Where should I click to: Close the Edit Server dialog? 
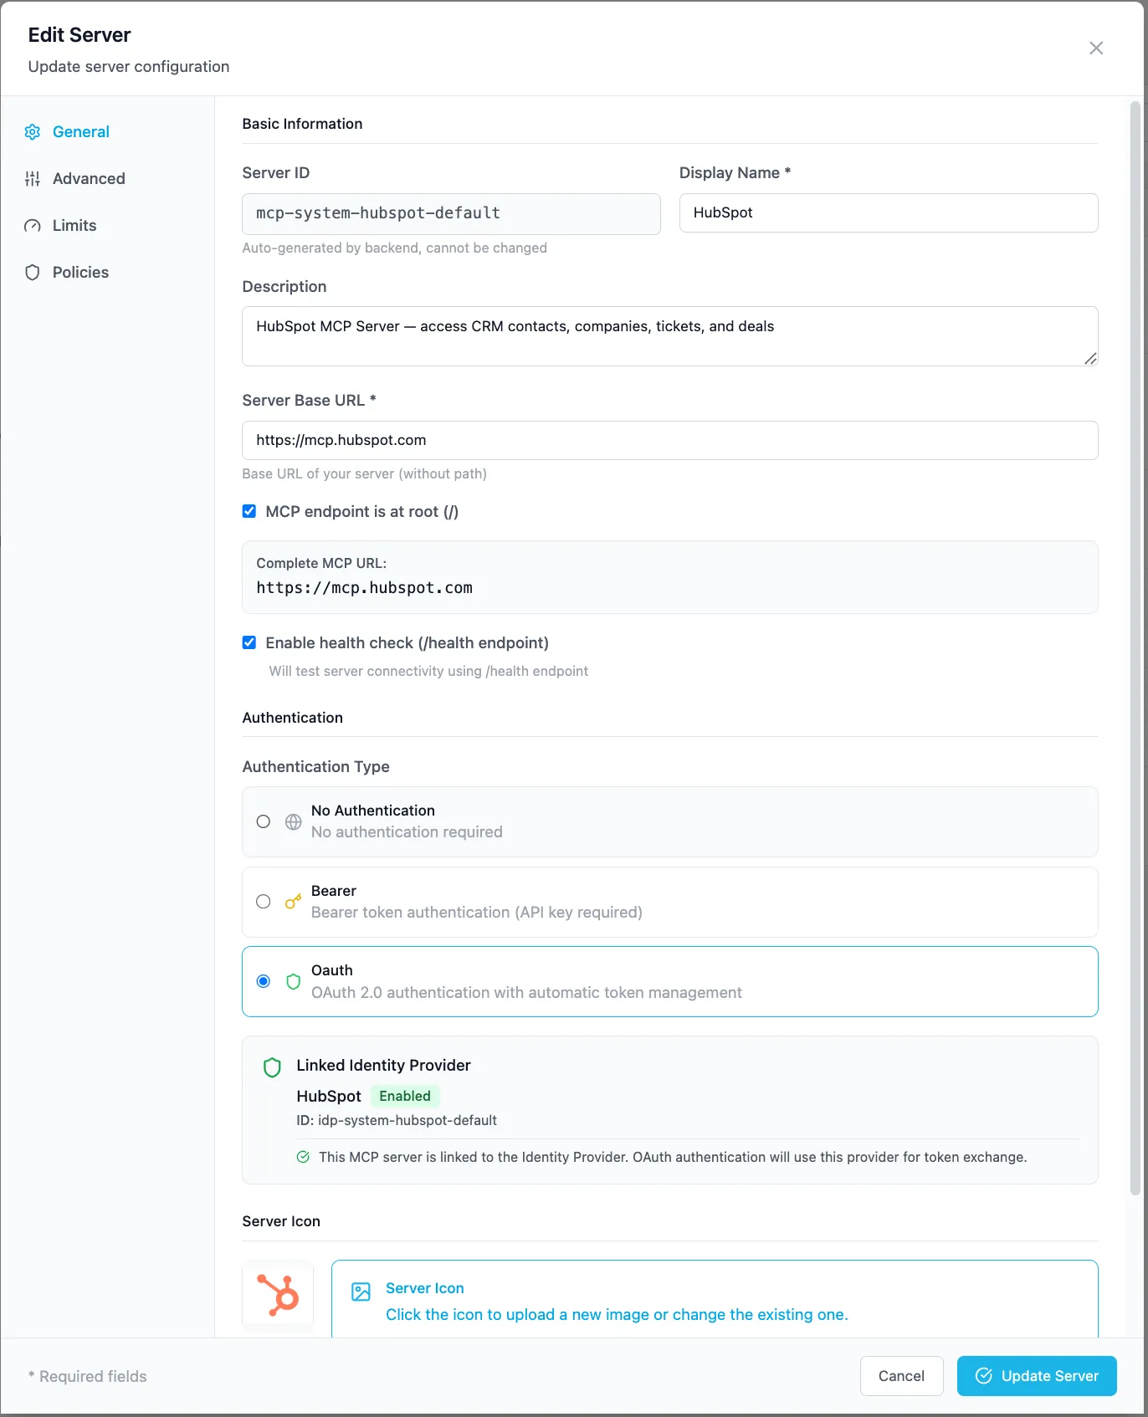click(1096, 49)
